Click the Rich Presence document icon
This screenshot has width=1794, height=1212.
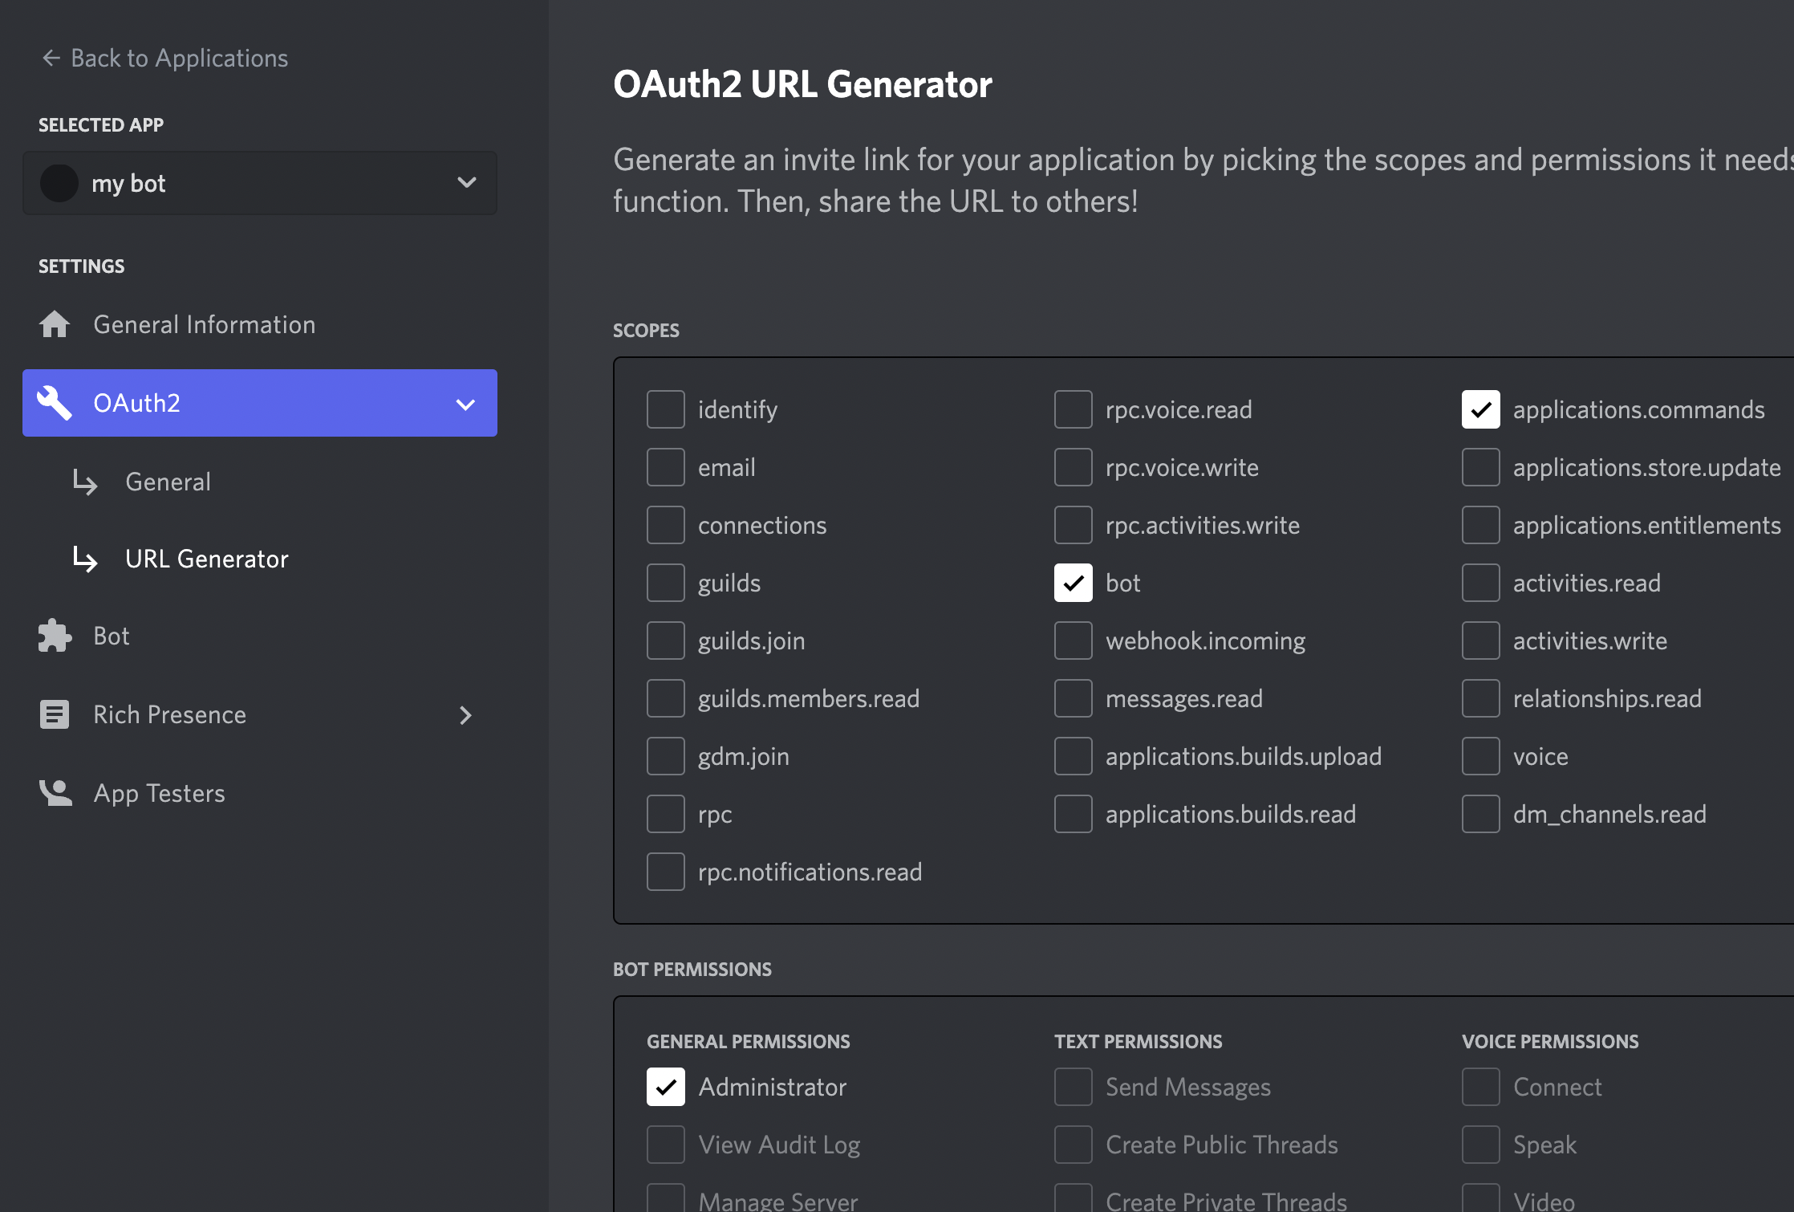click(55, 714)
